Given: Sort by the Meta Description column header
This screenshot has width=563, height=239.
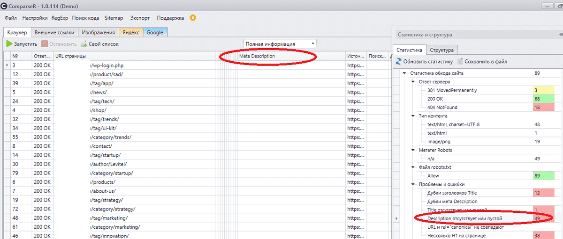Looking at the screenshot, I should pyautogui.click(x=257, y=56).
